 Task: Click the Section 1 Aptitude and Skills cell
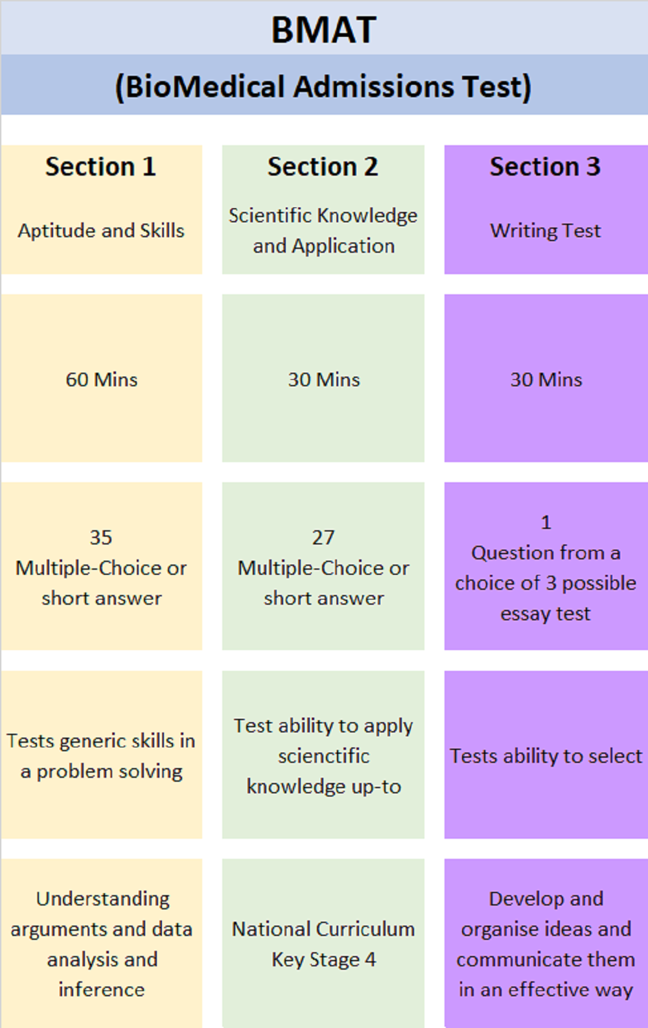(x=102, y=209)
